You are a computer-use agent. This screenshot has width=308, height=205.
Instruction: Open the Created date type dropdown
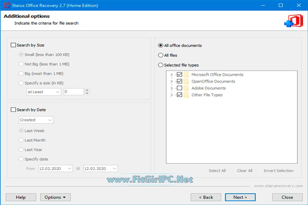click(x=36, y=120)
